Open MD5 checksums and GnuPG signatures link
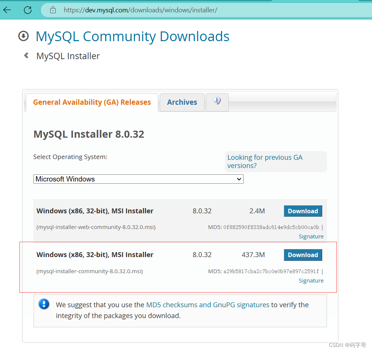The image size is (372, 351). tap(208, 305)
